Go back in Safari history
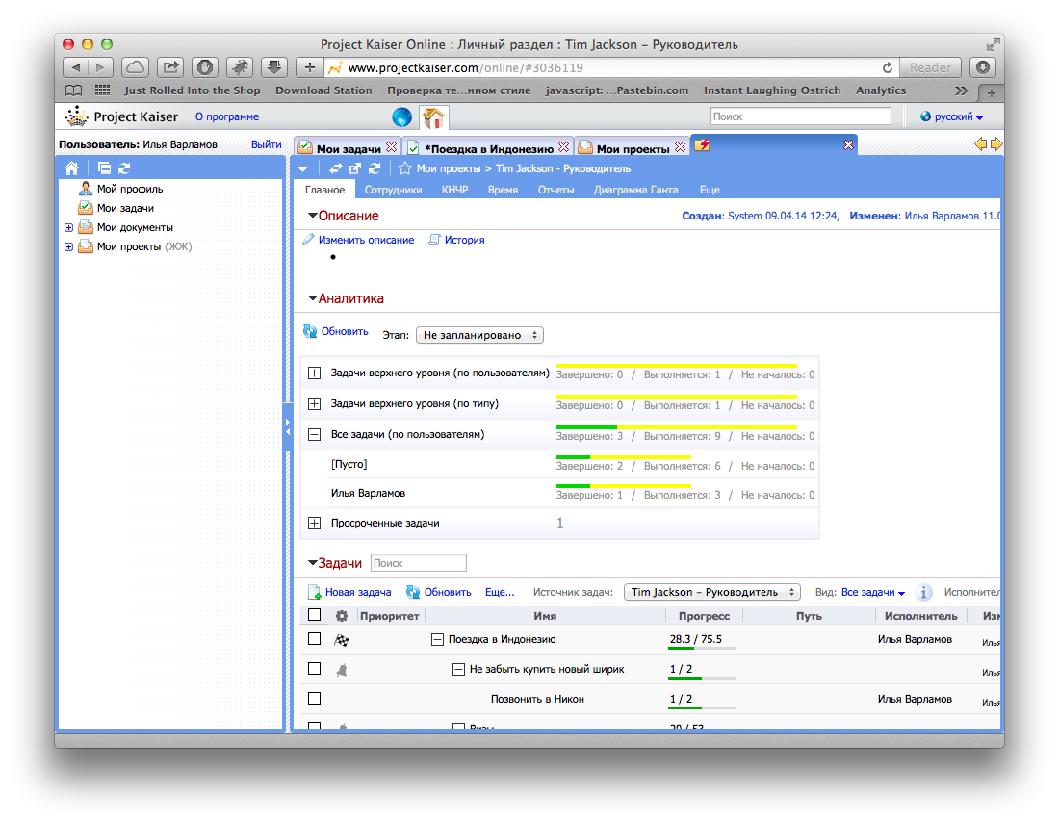 (76, 67)
